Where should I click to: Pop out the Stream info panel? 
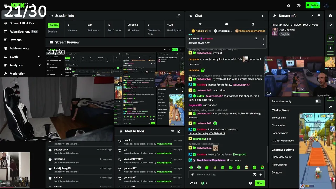click(318, 16)
